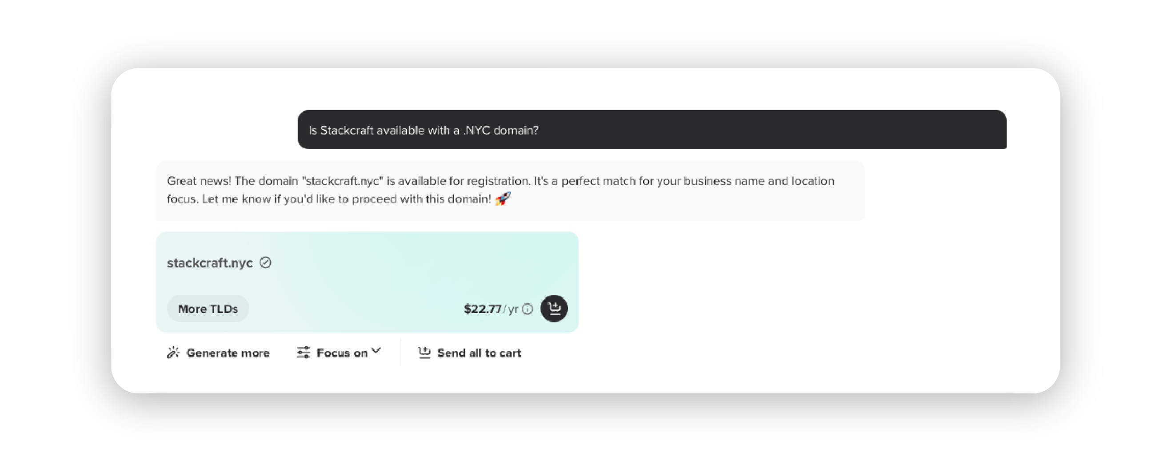
Task: Click the availability checkmark next to stackcraft.nyc
Action: pyautogui.click(x=265, y=262)
